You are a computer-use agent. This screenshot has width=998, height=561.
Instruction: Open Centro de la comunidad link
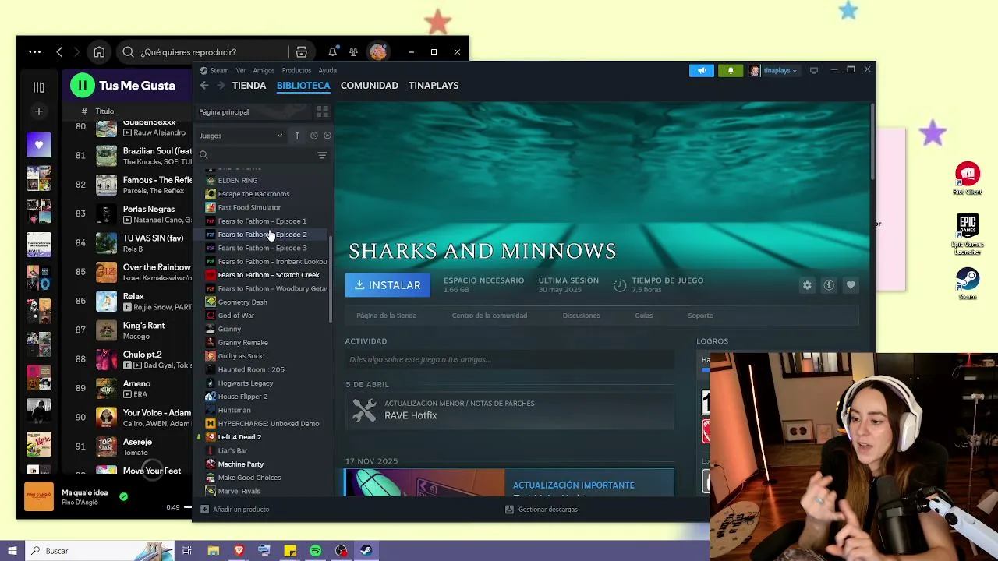pyautogui.click(x=490, y=316)
